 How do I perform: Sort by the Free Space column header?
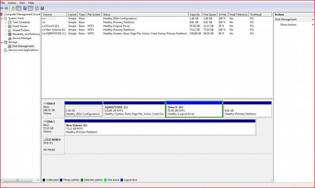(210, 14)
